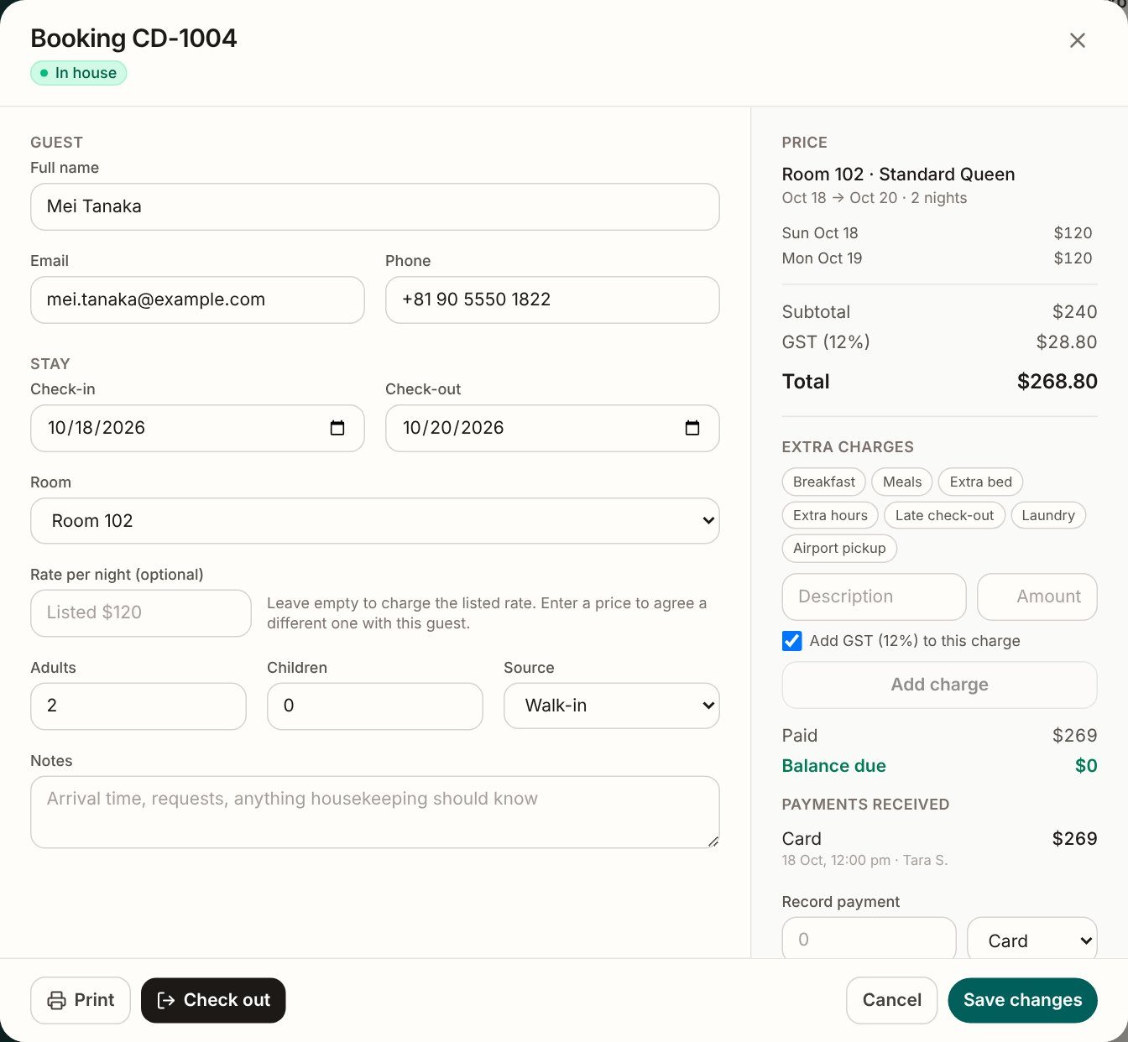The width and height of the screenshot is (1128, 1042).
Task: Focus the Full name field
Action: (x=375, y=206)
